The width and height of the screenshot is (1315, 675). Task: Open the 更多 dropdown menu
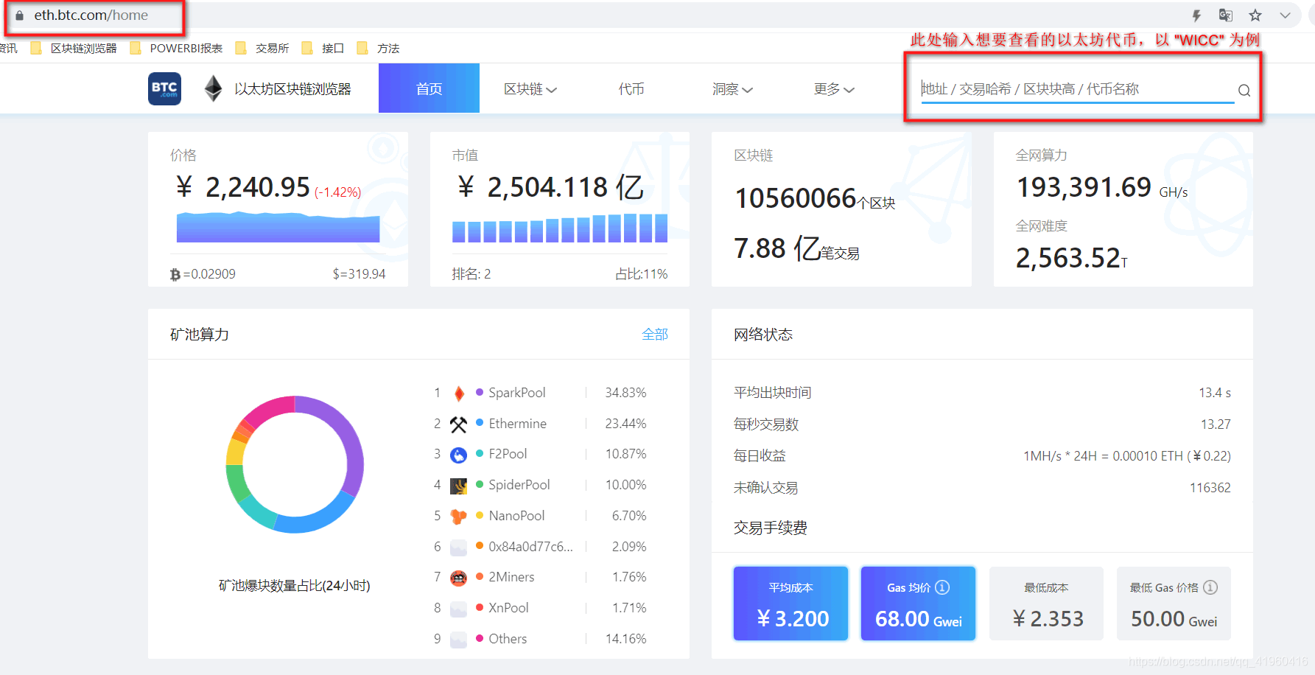tap(833, 88)
